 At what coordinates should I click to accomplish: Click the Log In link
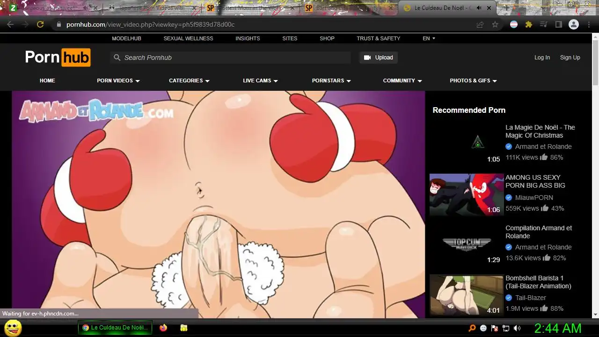542,58
